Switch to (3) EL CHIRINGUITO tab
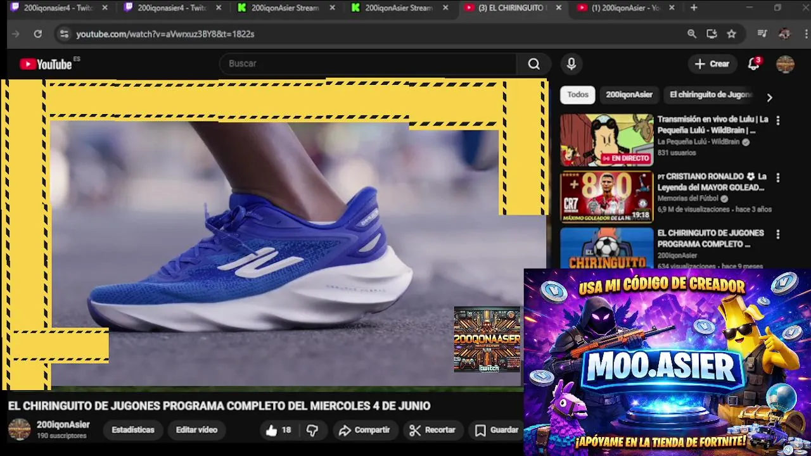Image resolution: width=811 pixels, height=456 pixels. (x=511, y=8)
